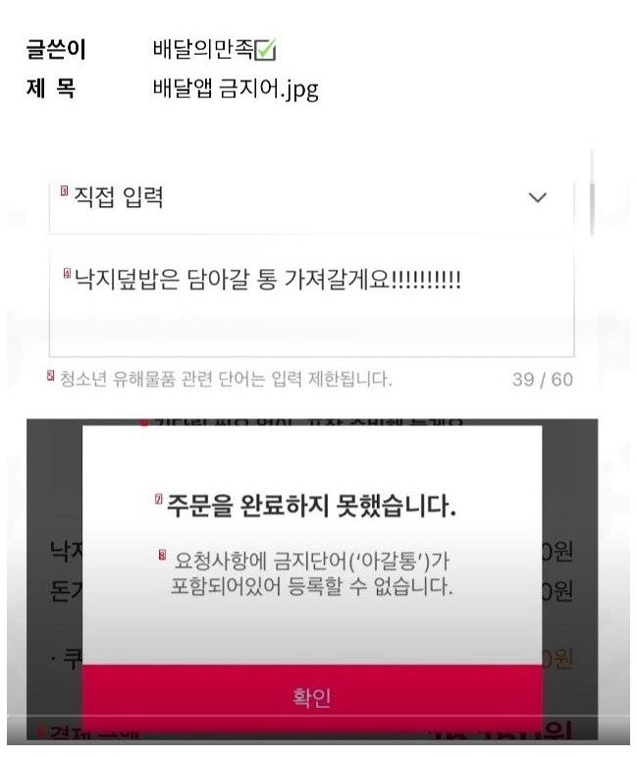
Task: Click the 주문을 완료하지 못했습니다 dialog heading
Action: tap(311, 506)
